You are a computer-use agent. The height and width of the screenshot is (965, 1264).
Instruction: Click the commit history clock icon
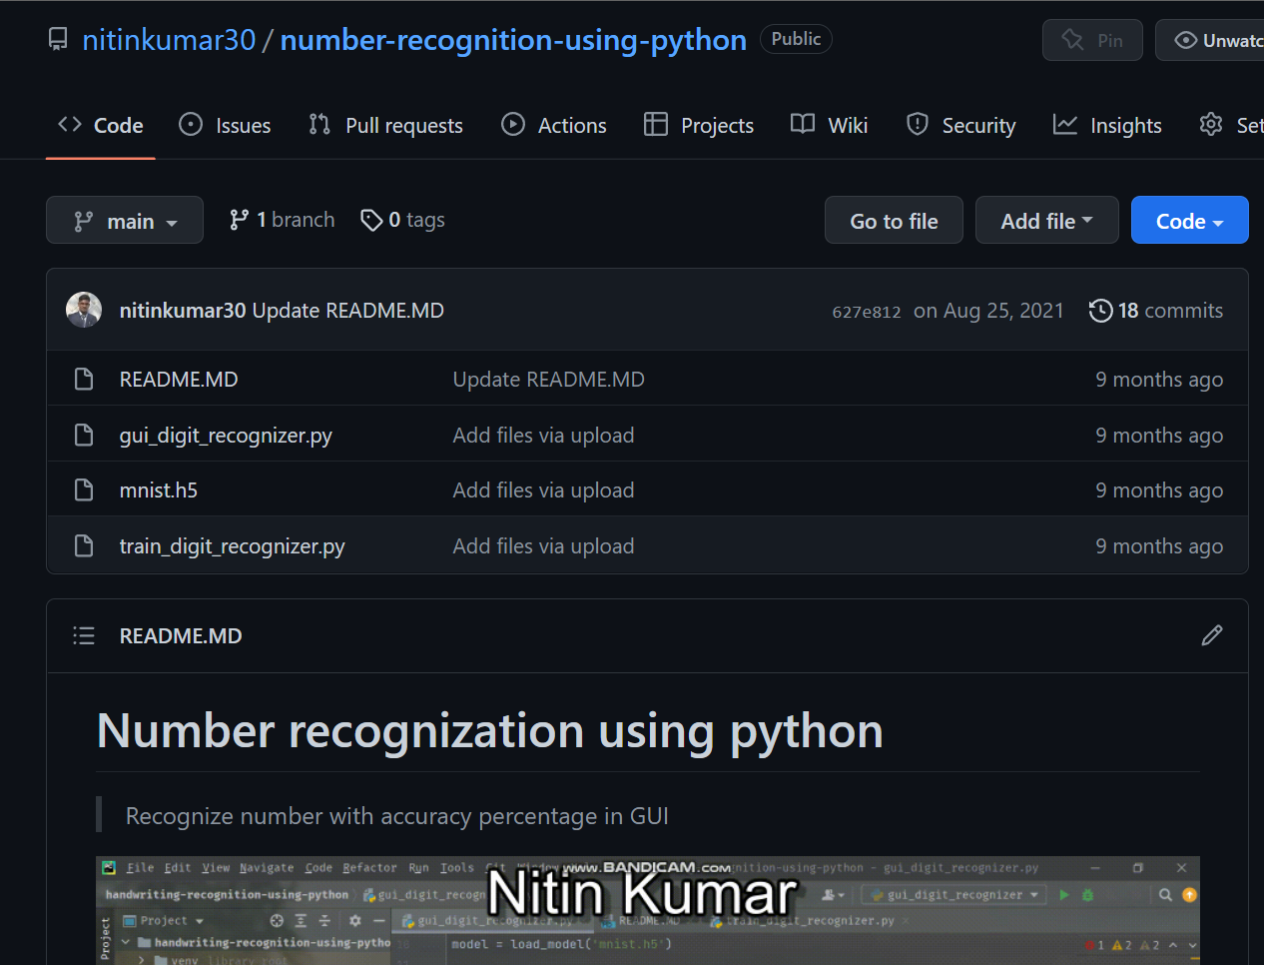1100,311
